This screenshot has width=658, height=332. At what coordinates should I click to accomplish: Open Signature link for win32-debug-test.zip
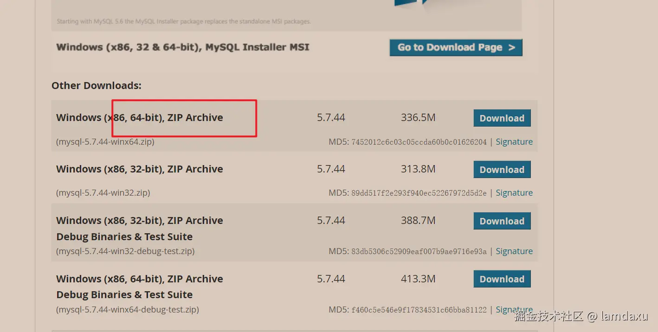tap(514, 251)
